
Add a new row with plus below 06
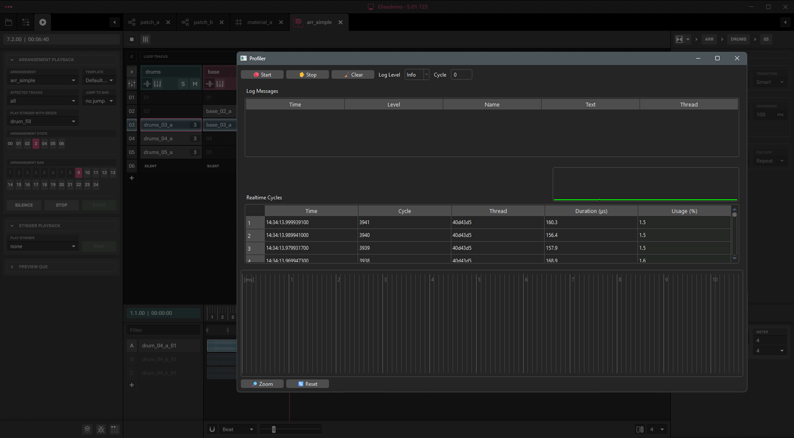click(132, 178)
